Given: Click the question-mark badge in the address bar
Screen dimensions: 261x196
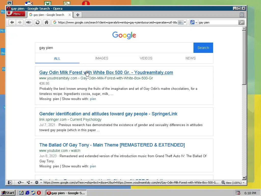Looking at the screenshot, I should coord(180,22).
